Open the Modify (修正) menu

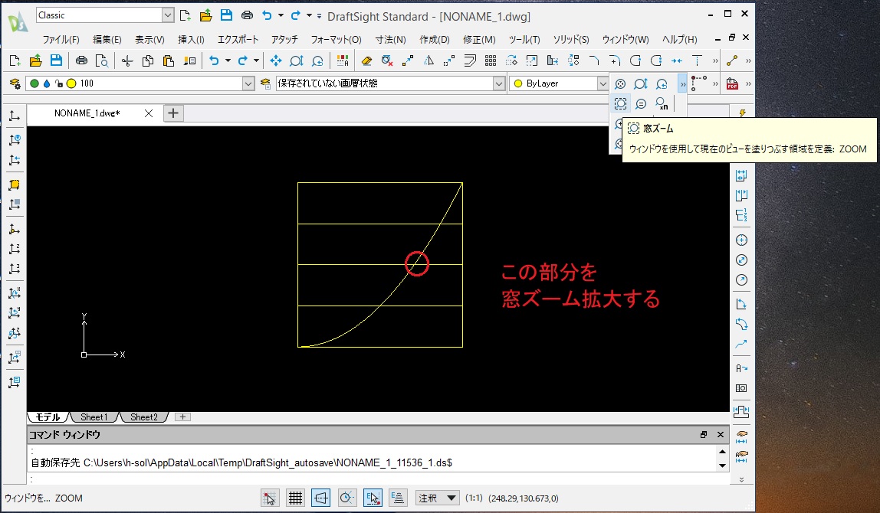[479, 39]
